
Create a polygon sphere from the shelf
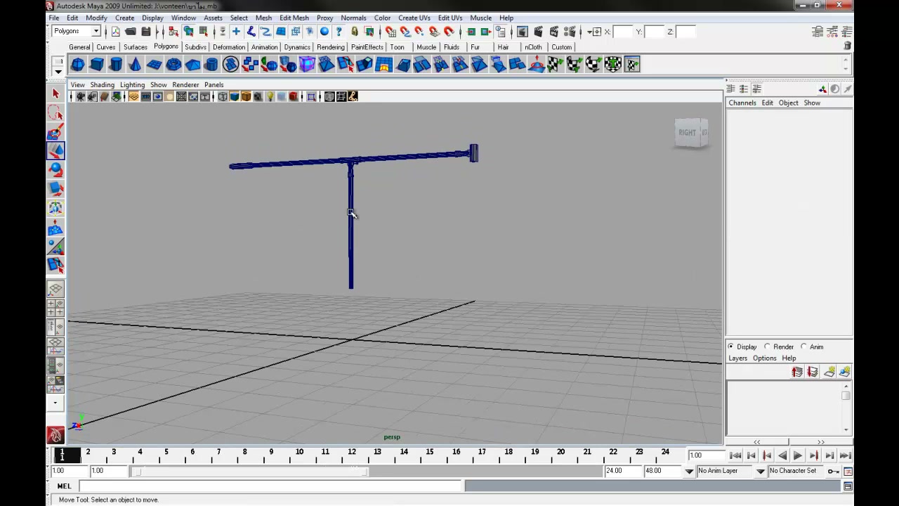click(77, 65)
